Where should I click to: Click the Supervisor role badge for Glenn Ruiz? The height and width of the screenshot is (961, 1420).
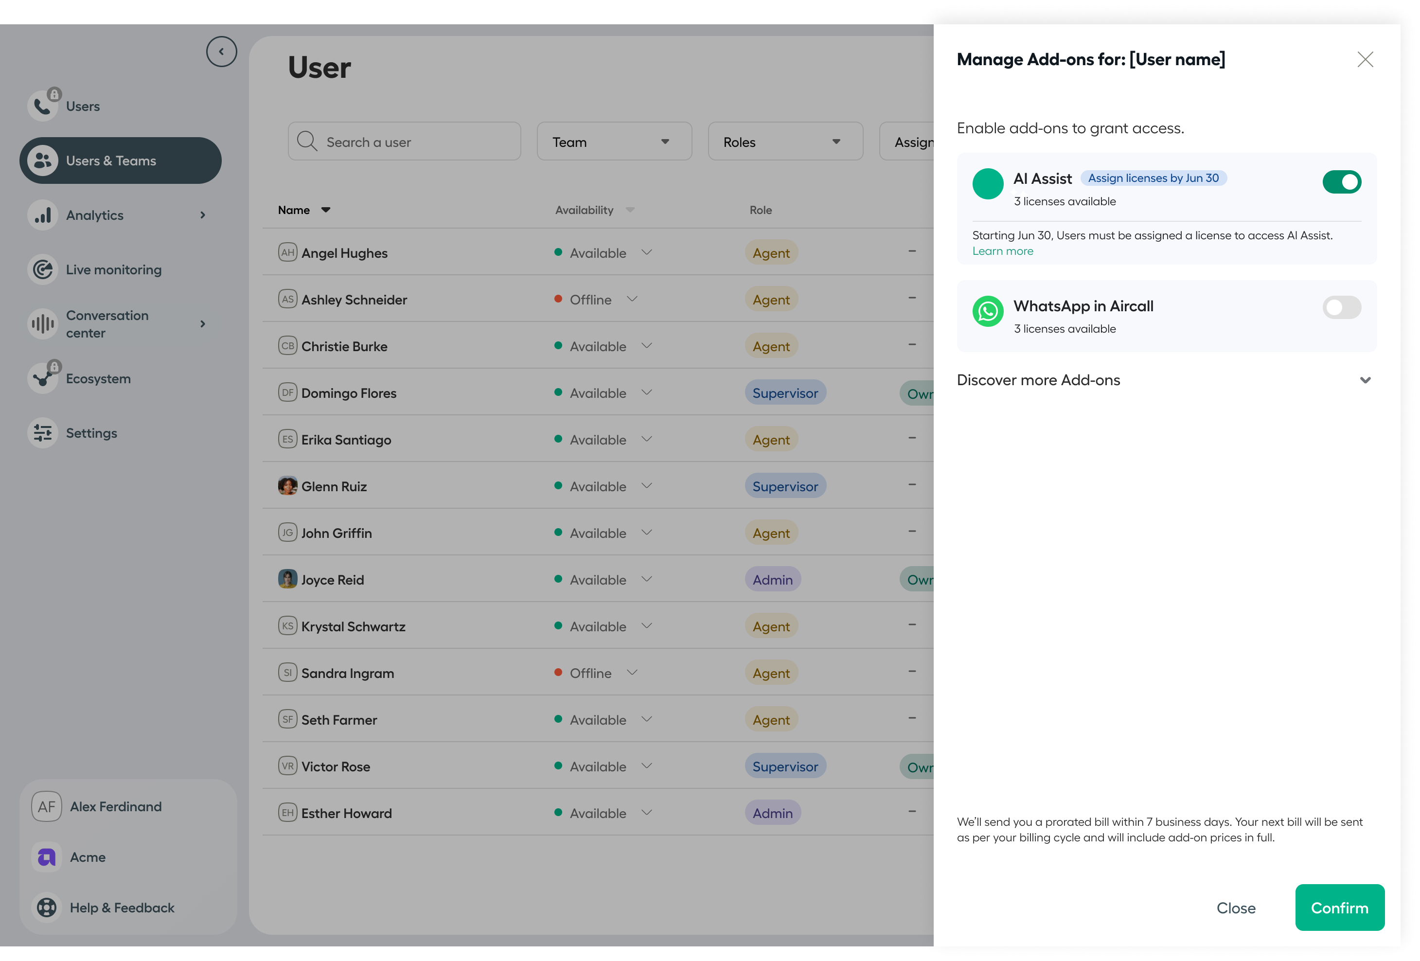[785, 486]
